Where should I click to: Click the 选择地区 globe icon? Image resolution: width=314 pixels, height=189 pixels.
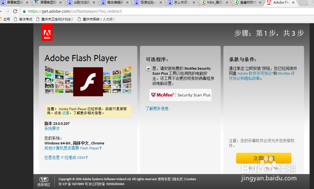[x=44, y=179]
